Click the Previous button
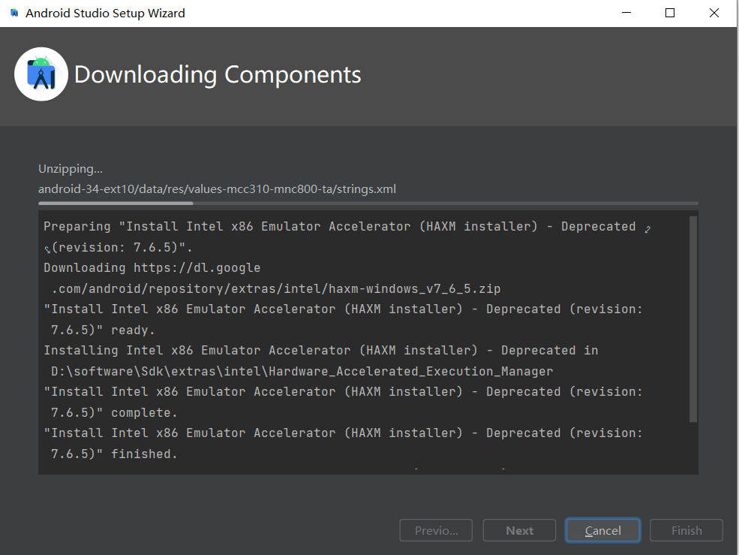The height and width of the screenshot is (555, 739). 436,530
